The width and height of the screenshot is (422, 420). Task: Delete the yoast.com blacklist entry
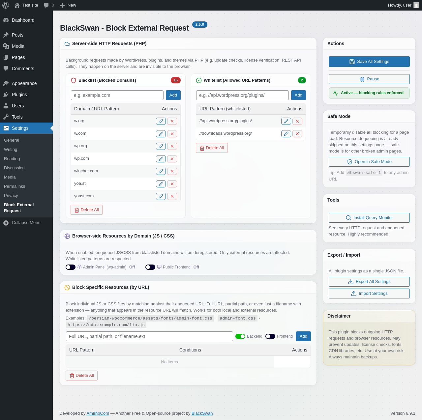point(172,196)
